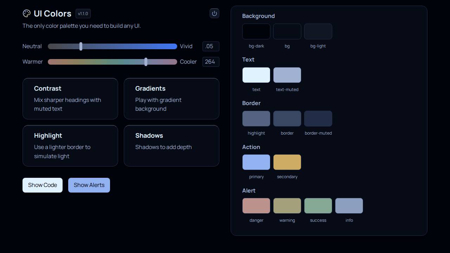Select the highlight border swatch
Viewport: 450px width, 253px height.
(256, 118)
